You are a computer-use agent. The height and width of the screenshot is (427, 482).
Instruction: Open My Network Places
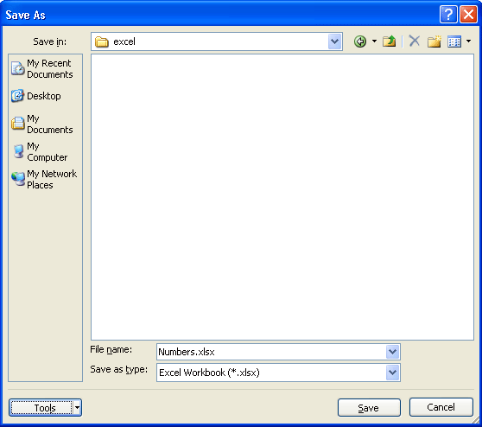44,179
